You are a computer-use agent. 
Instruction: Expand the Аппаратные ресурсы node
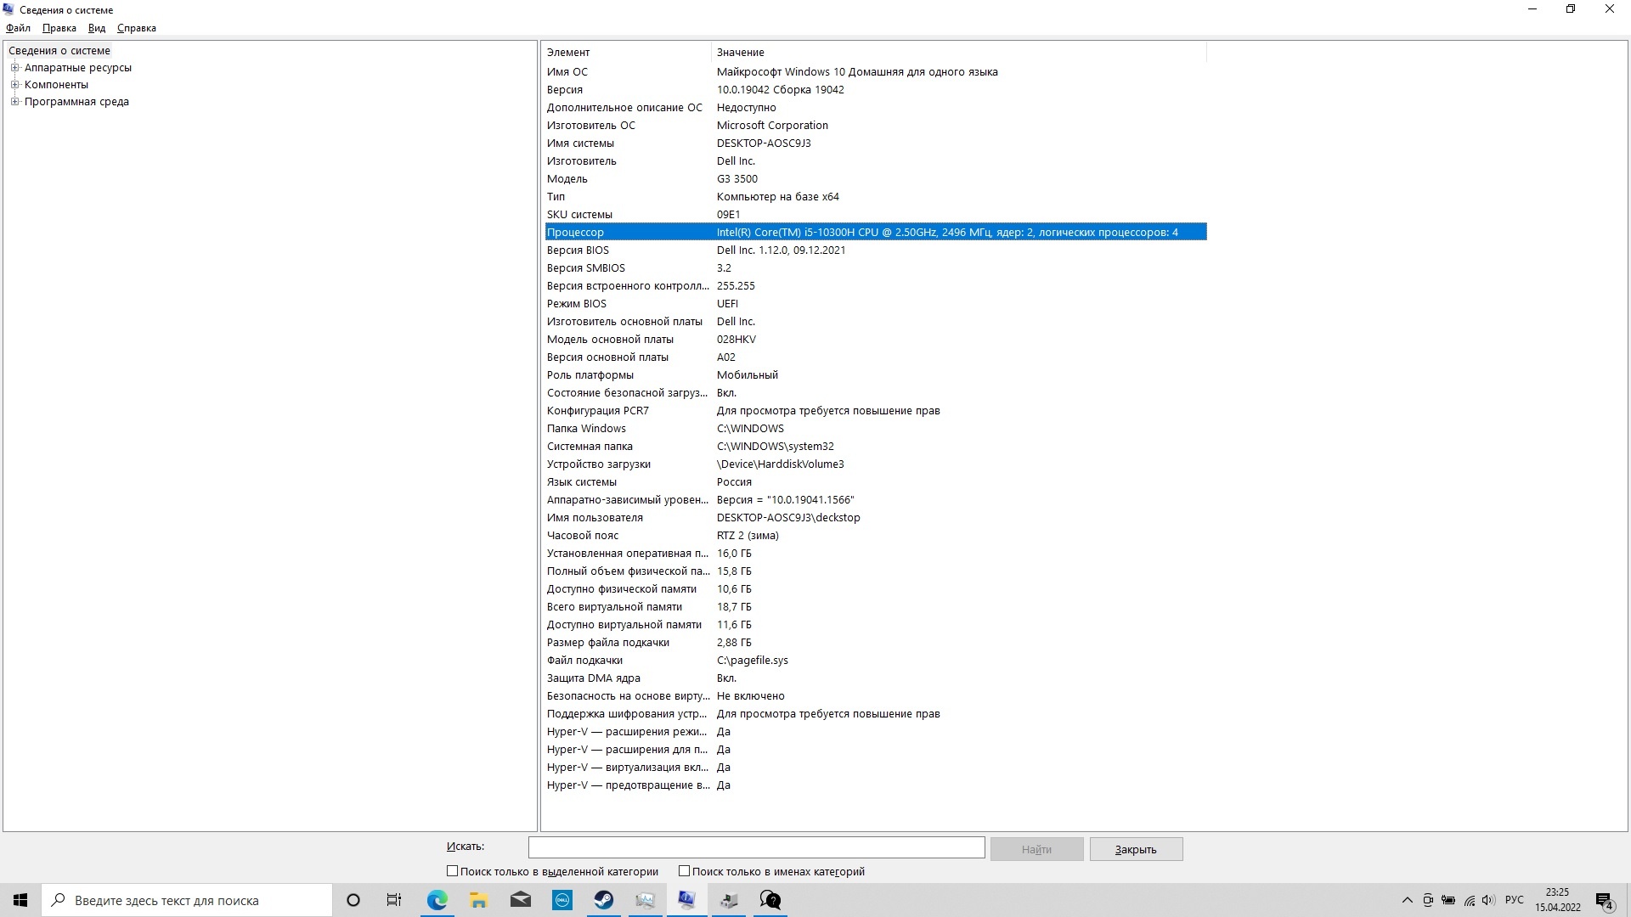[x=14, y=68]
